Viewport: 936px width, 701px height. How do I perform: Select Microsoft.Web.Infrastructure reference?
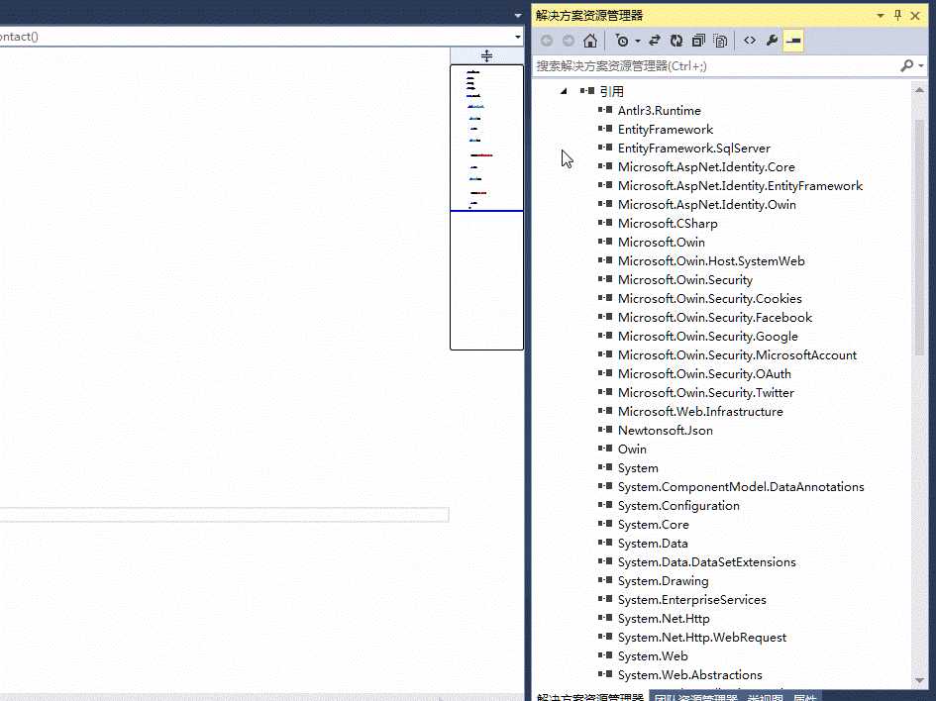tap(700, 411)
